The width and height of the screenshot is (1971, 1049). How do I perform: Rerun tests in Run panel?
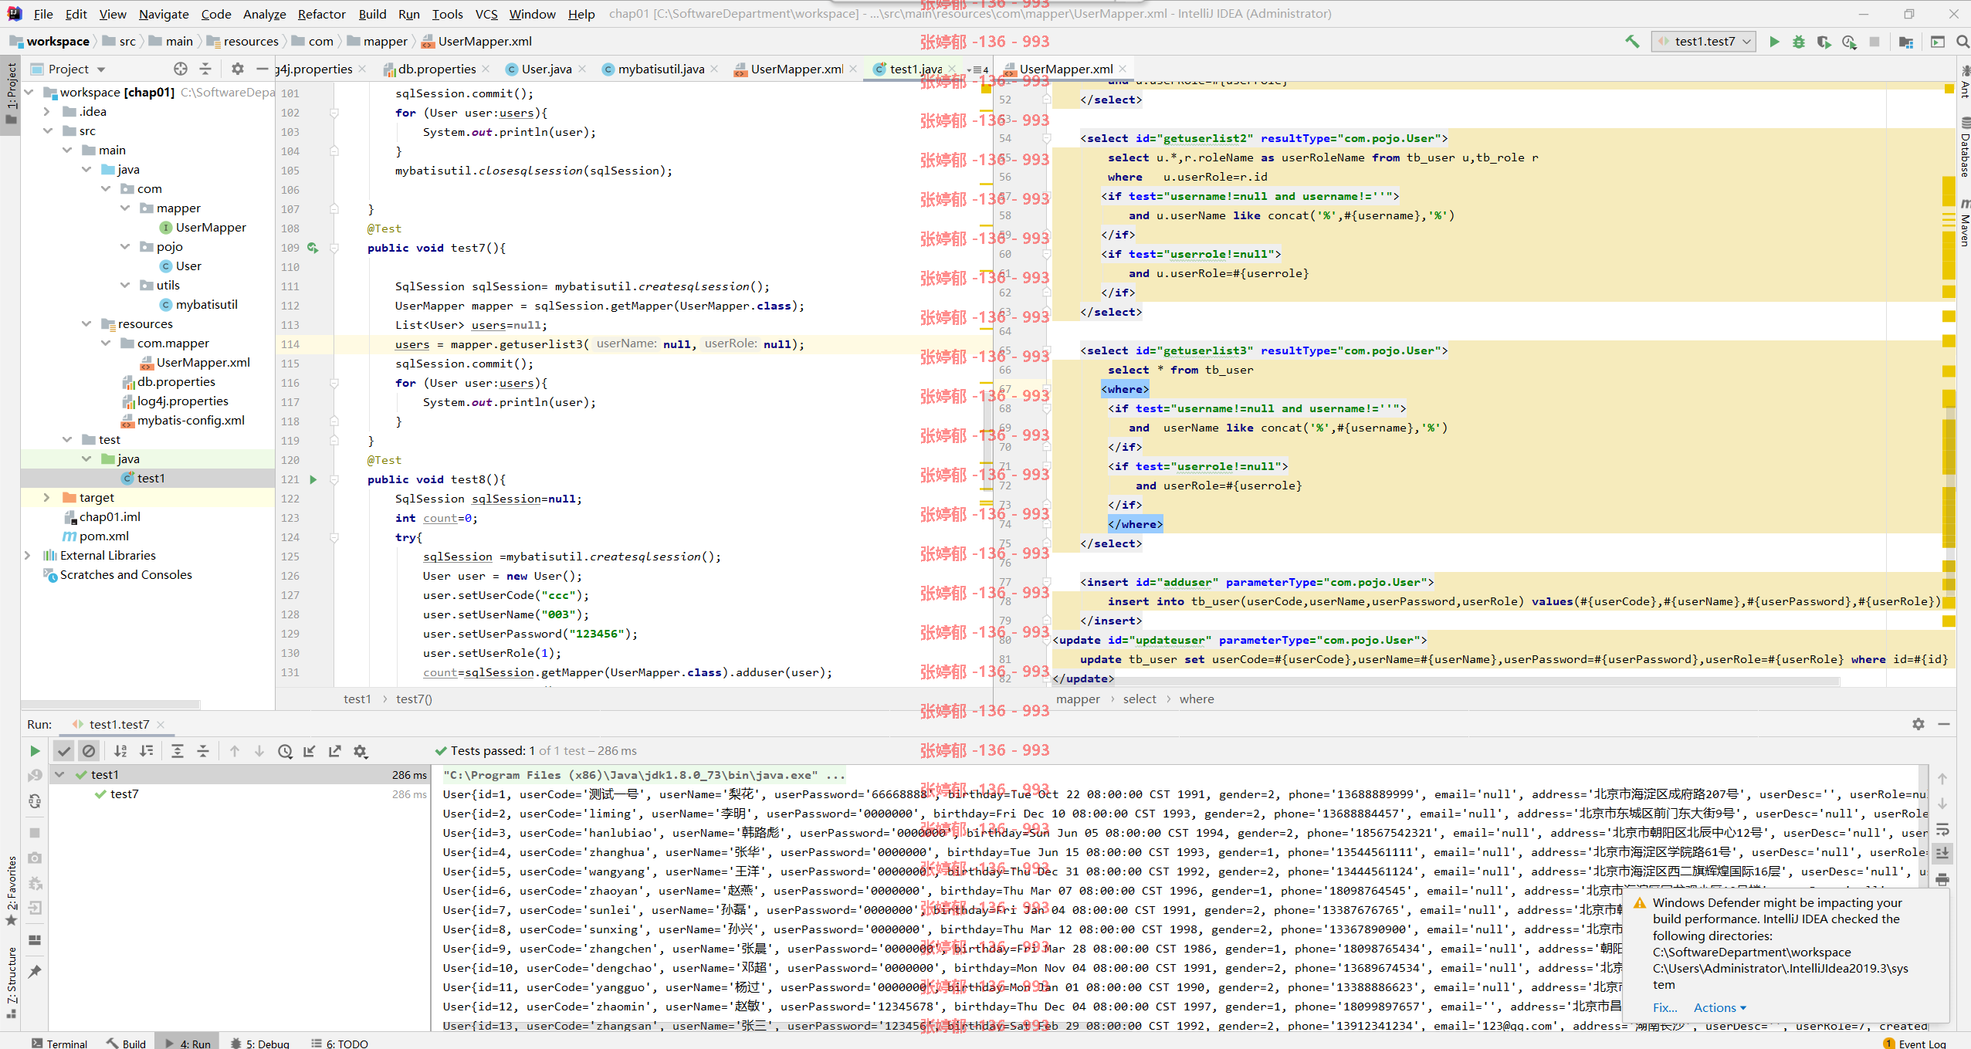35,751
